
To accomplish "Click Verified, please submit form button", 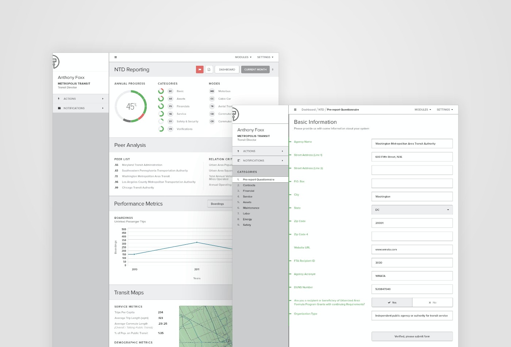I will click(x=412, y=336).
